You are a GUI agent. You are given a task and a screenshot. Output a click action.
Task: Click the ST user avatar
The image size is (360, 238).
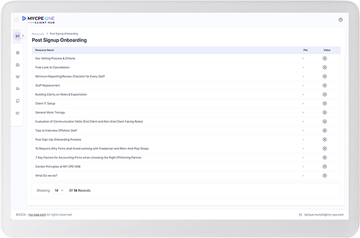point(17,36)
